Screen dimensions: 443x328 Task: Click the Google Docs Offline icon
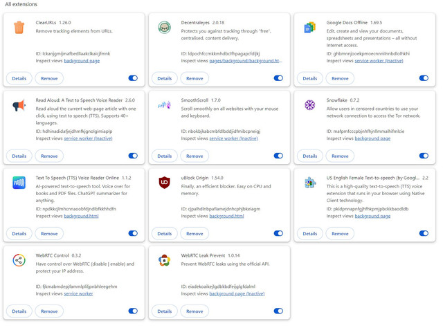(309, 28)
